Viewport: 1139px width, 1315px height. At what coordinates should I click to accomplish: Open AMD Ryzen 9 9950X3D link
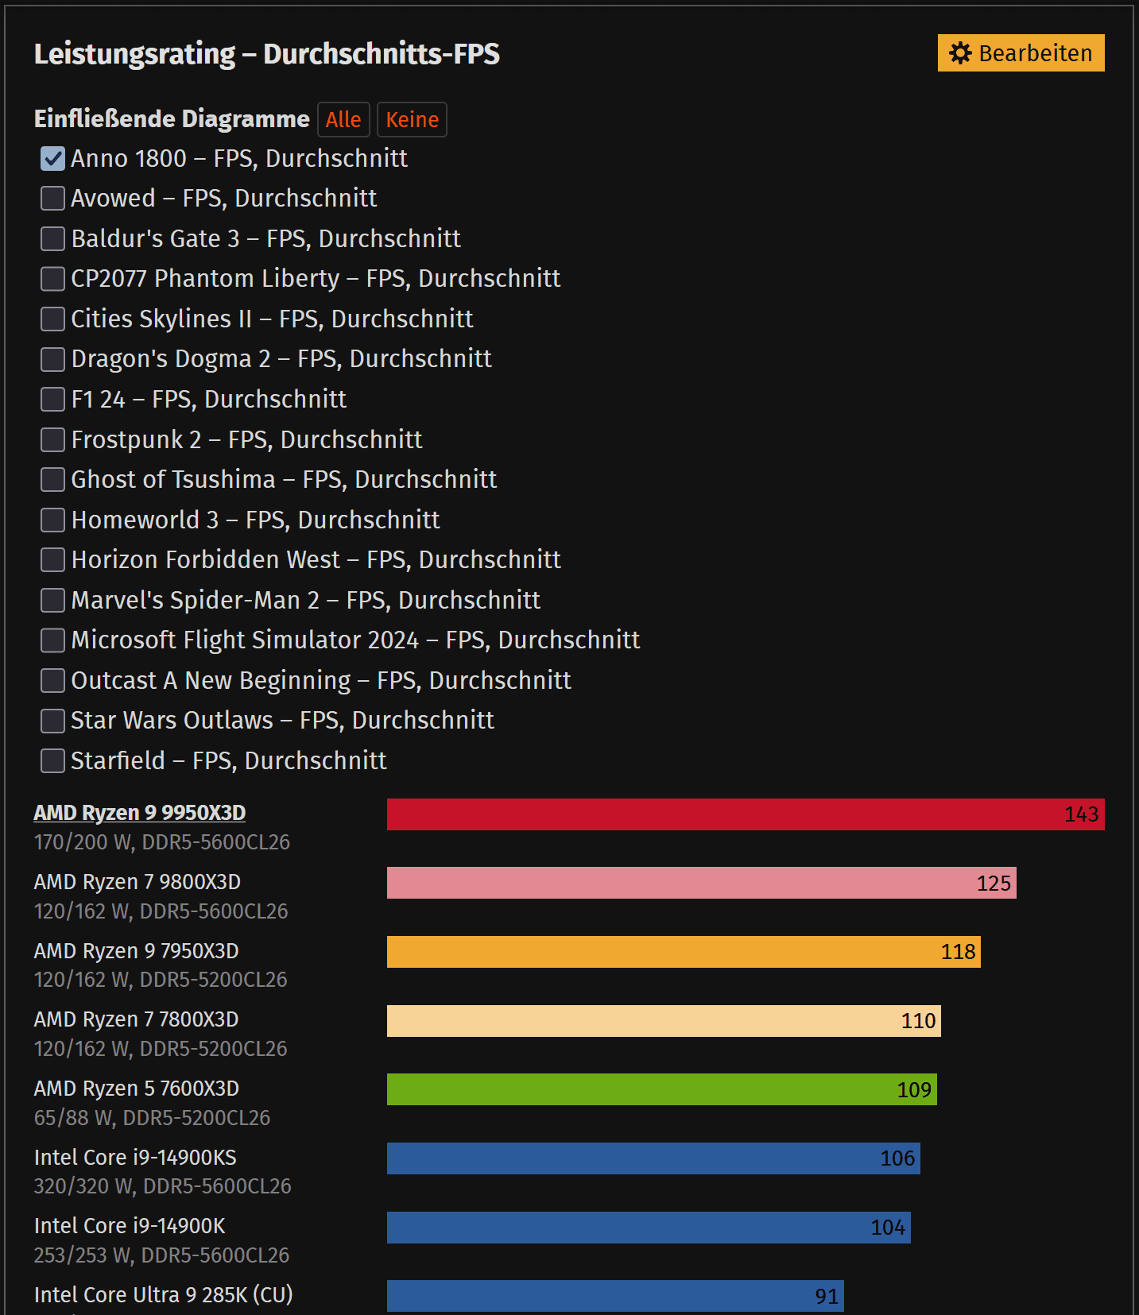point(140,813)
